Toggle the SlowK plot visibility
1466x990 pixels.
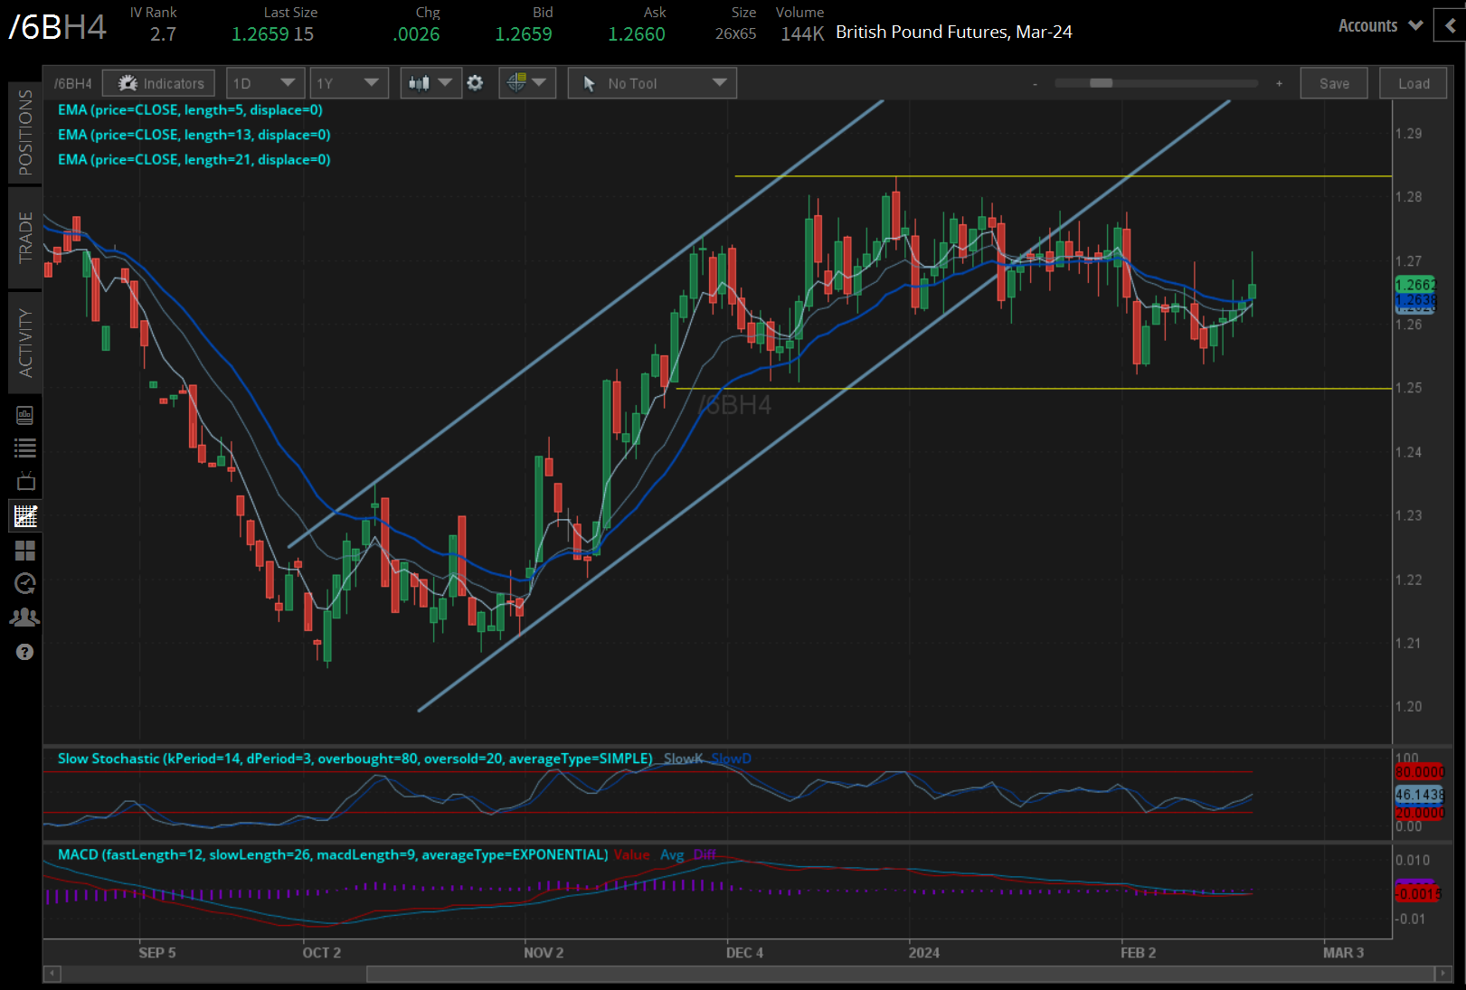click(683, 759)
